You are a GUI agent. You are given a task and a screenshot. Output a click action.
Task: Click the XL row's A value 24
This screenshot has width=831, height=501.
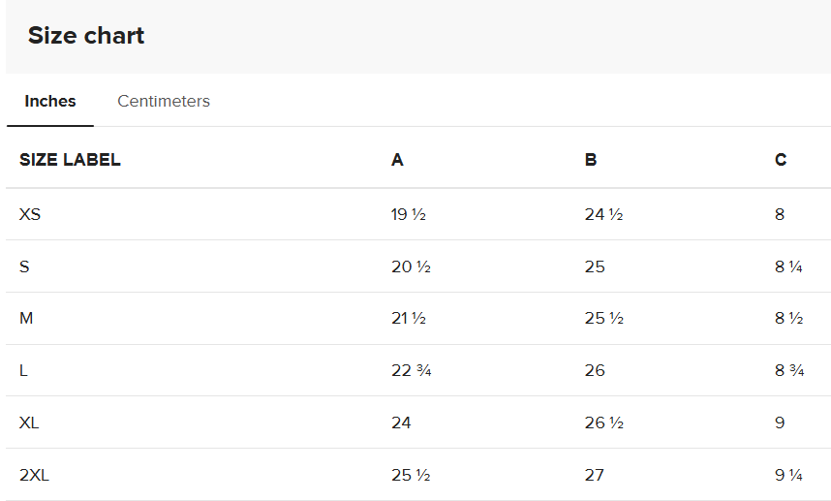401,423
